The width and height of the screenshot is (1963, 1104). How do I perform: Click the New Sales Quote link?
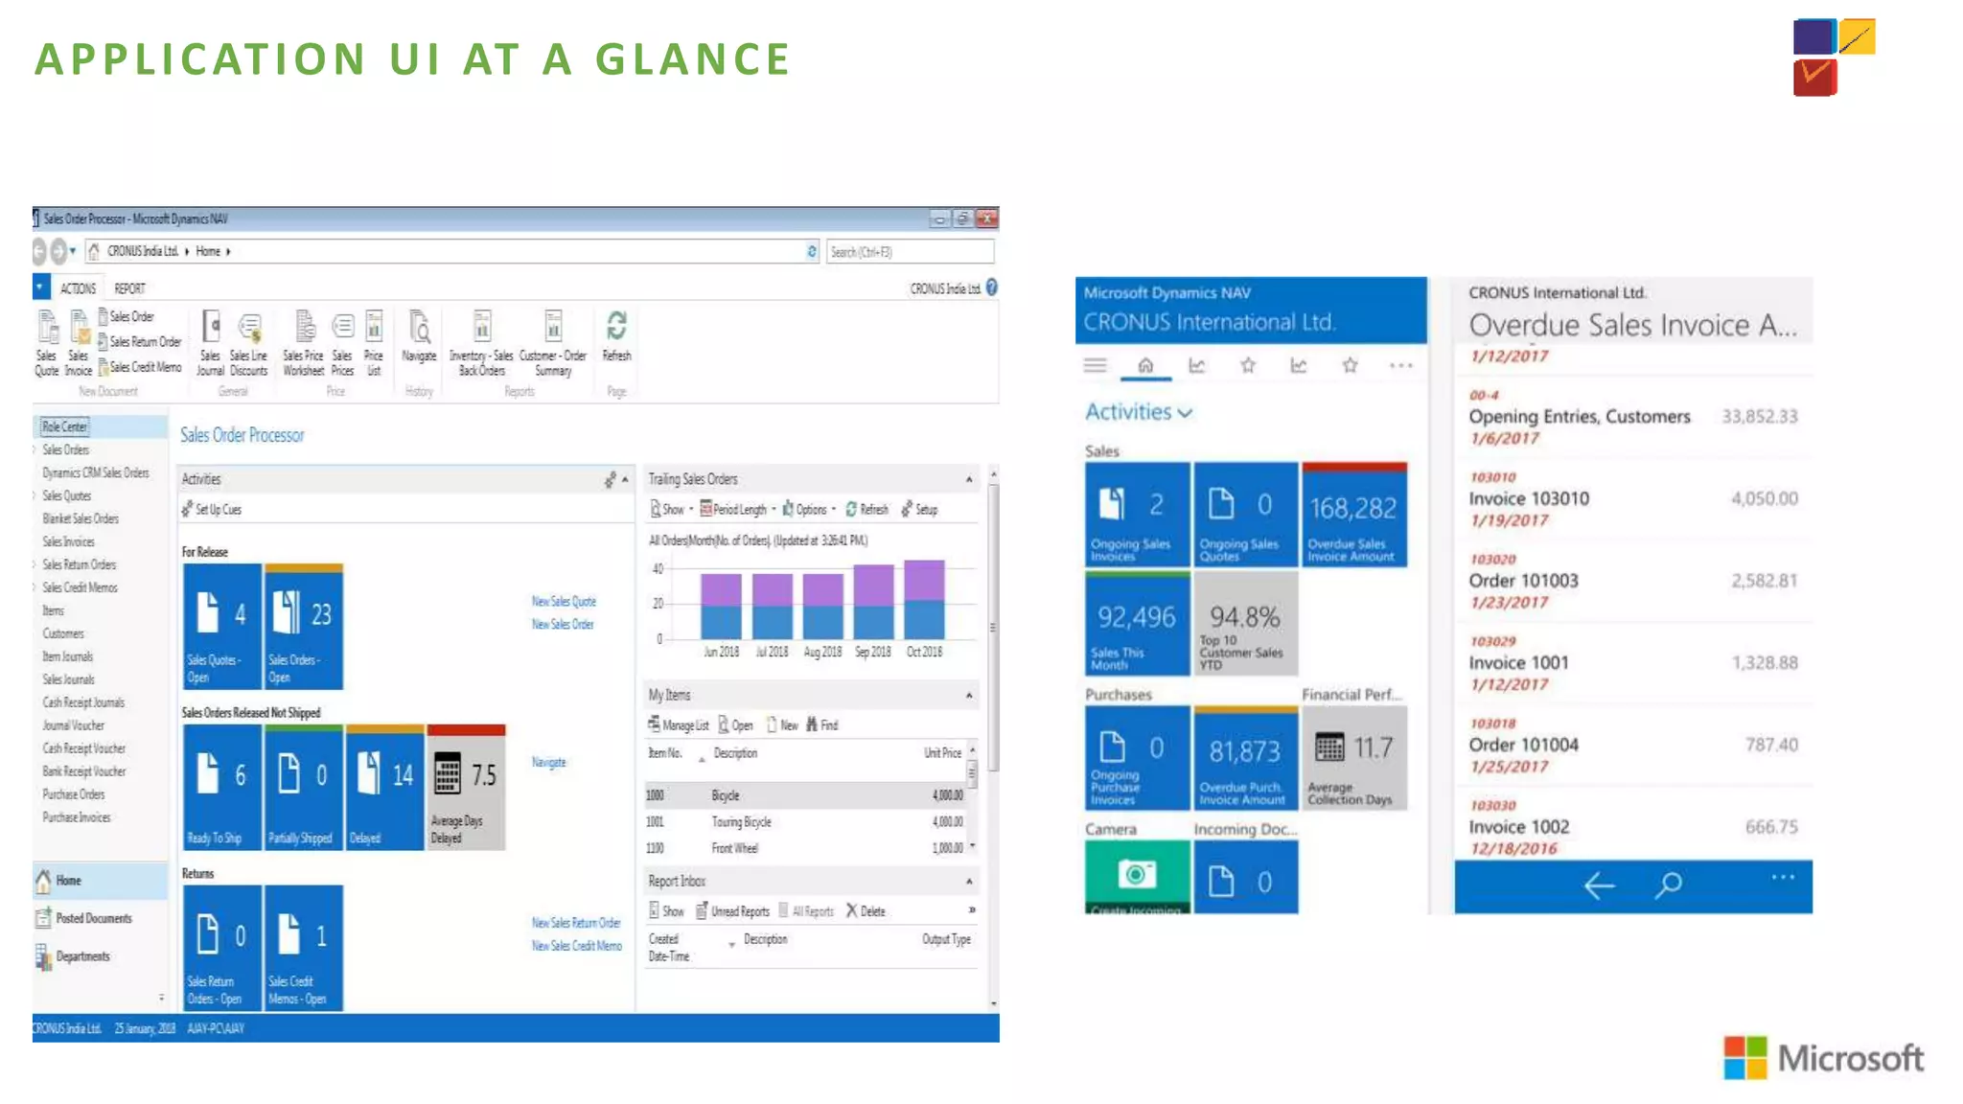pyautogui.click(x=564, y=602)
